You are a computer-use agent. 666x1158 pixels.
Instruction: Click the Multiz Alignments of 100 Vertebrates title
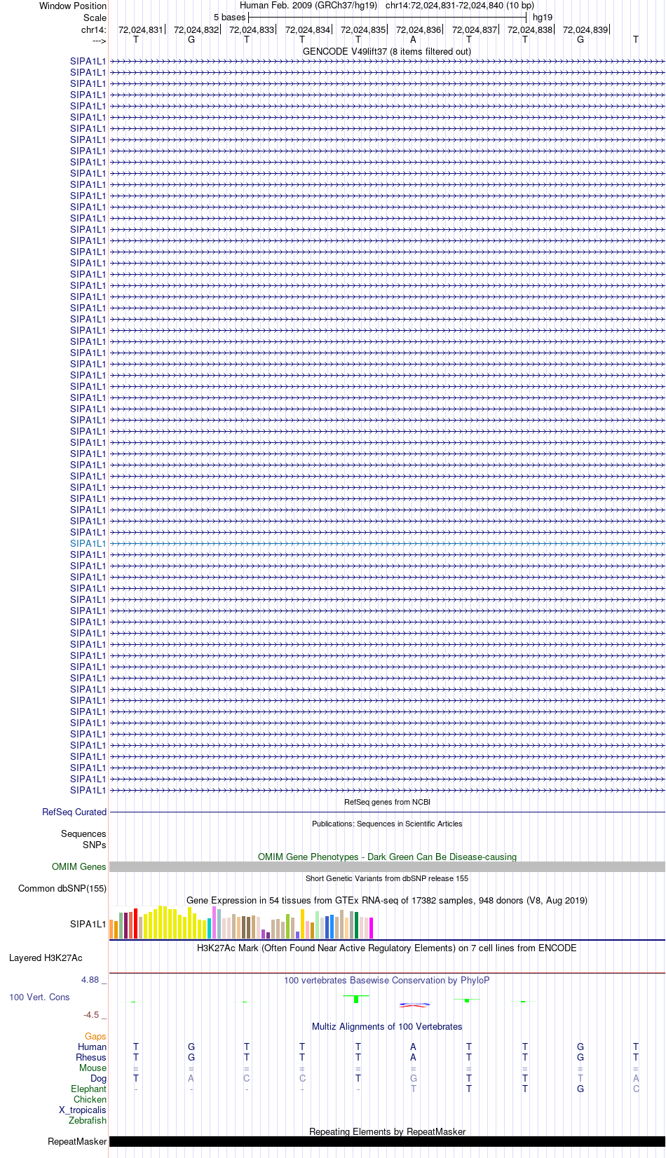click(x=387, y=1026)
